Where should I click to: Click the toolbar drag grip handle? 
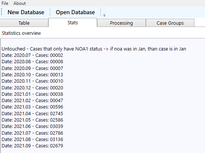[1, 12]
